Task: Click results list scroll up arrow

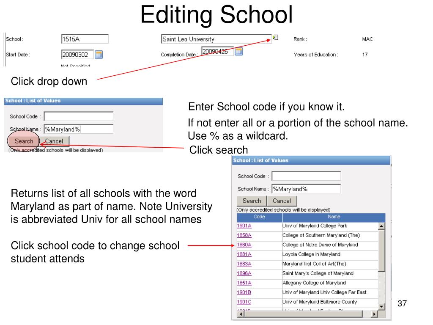Action: tap(381, 226)
